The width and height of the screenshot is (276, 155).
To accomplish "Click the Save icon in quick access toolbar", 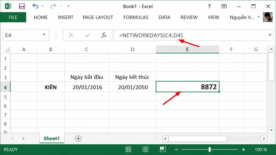I will (22, 6).
